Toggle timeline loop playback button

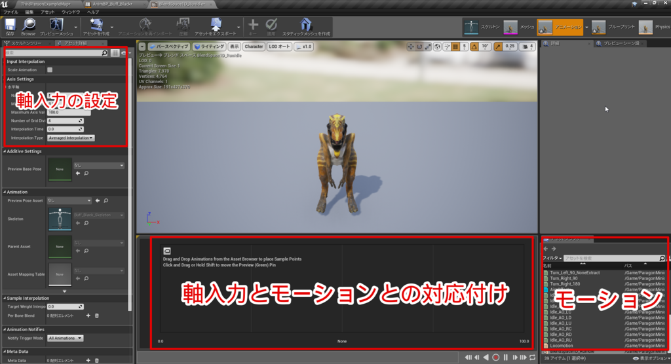[532, 357]
